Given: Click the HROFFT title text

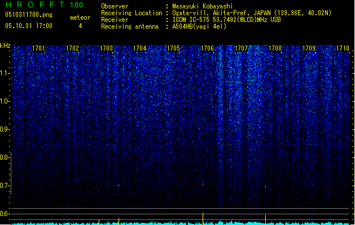Looking at the screenshot, I should coord(35,4).
